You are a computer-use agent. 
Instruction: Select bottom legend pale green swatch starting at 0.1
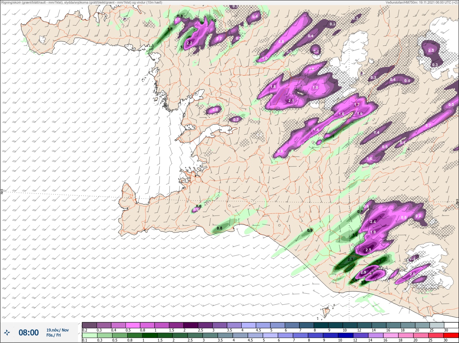pos(89,335)
